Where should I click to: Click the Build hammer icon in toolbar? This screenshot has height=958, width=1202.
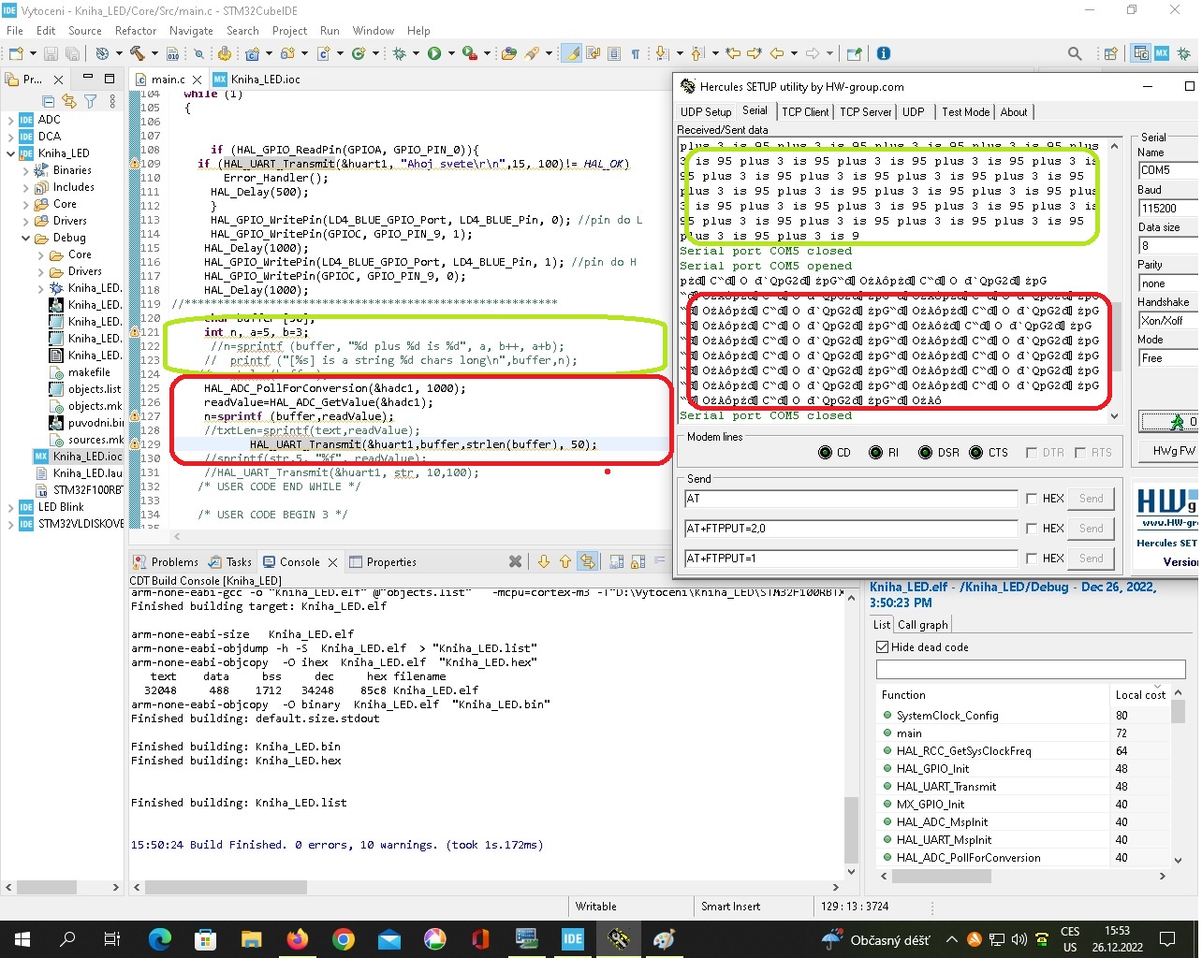[x=138, y=53]
